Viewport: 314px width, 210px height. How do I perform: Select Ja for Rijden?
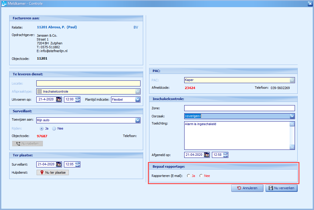coord(41,128)
